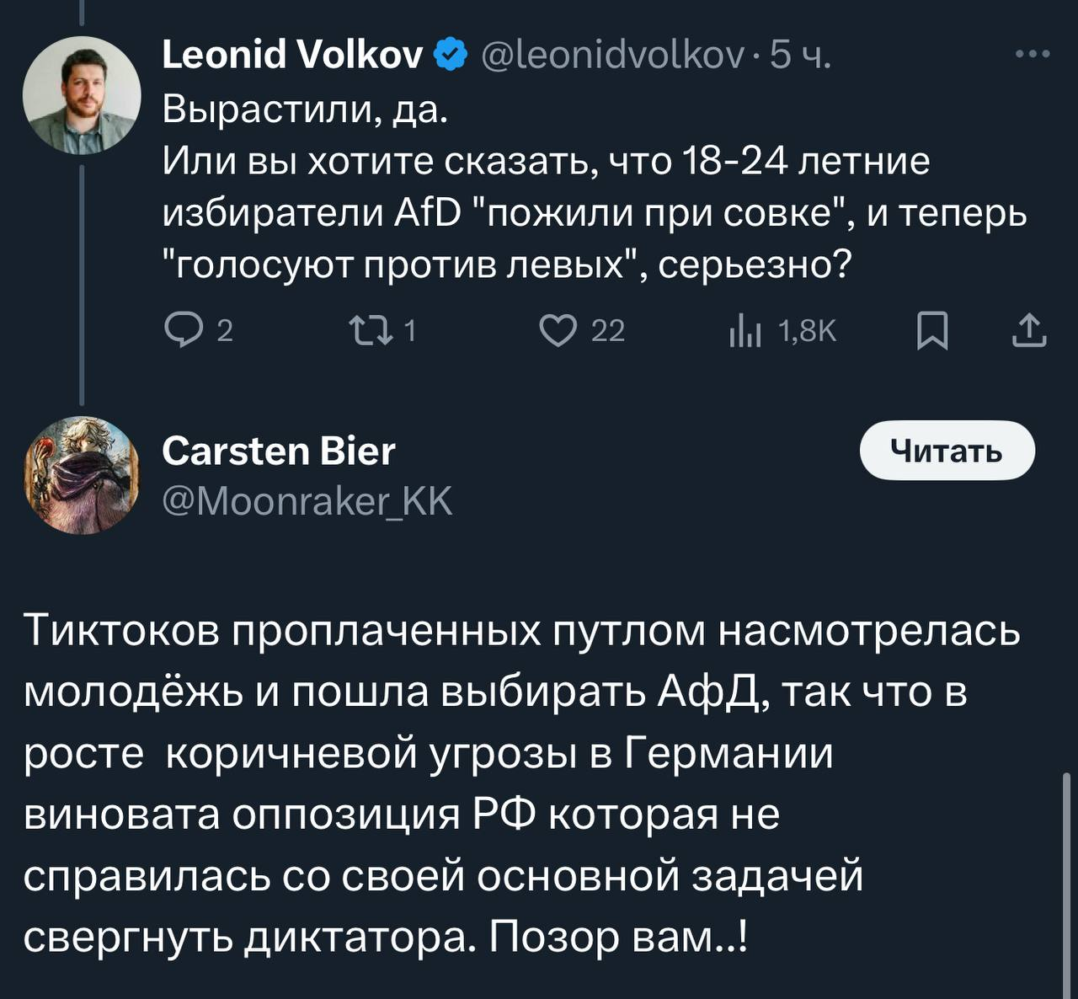The image size is (1078, 999).
Task: Follow Carsten Bier with the Читать button
Action: [947, 451]
